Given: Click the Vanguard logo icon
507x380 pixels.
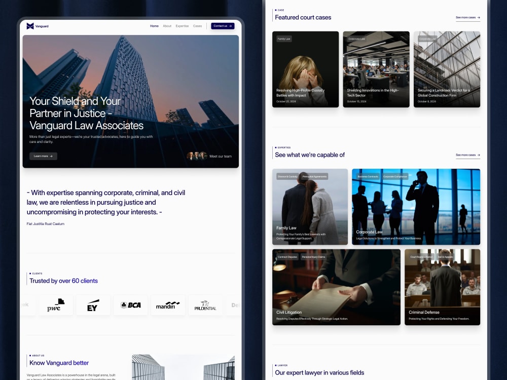Looking at the screenshot, I should [x=30, y=26].
